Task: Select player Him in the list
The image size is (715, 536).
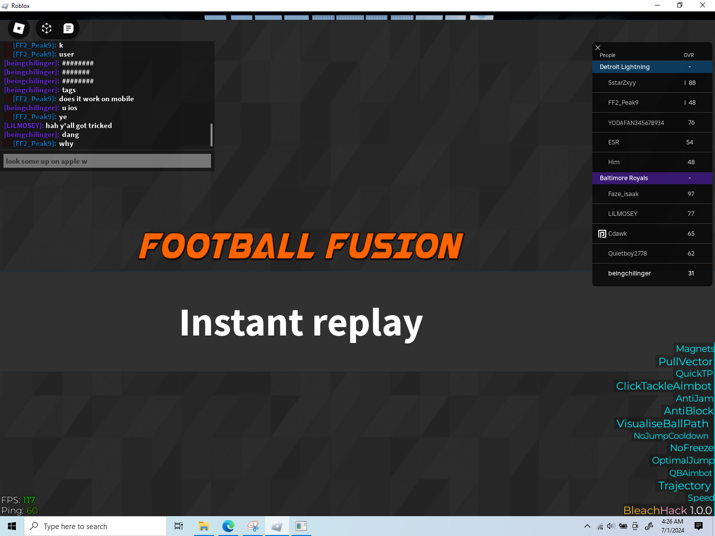Action: point(652,162)
